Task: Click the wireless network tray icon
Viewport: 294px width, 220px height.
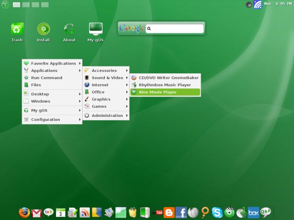Action: click(258, 5)
